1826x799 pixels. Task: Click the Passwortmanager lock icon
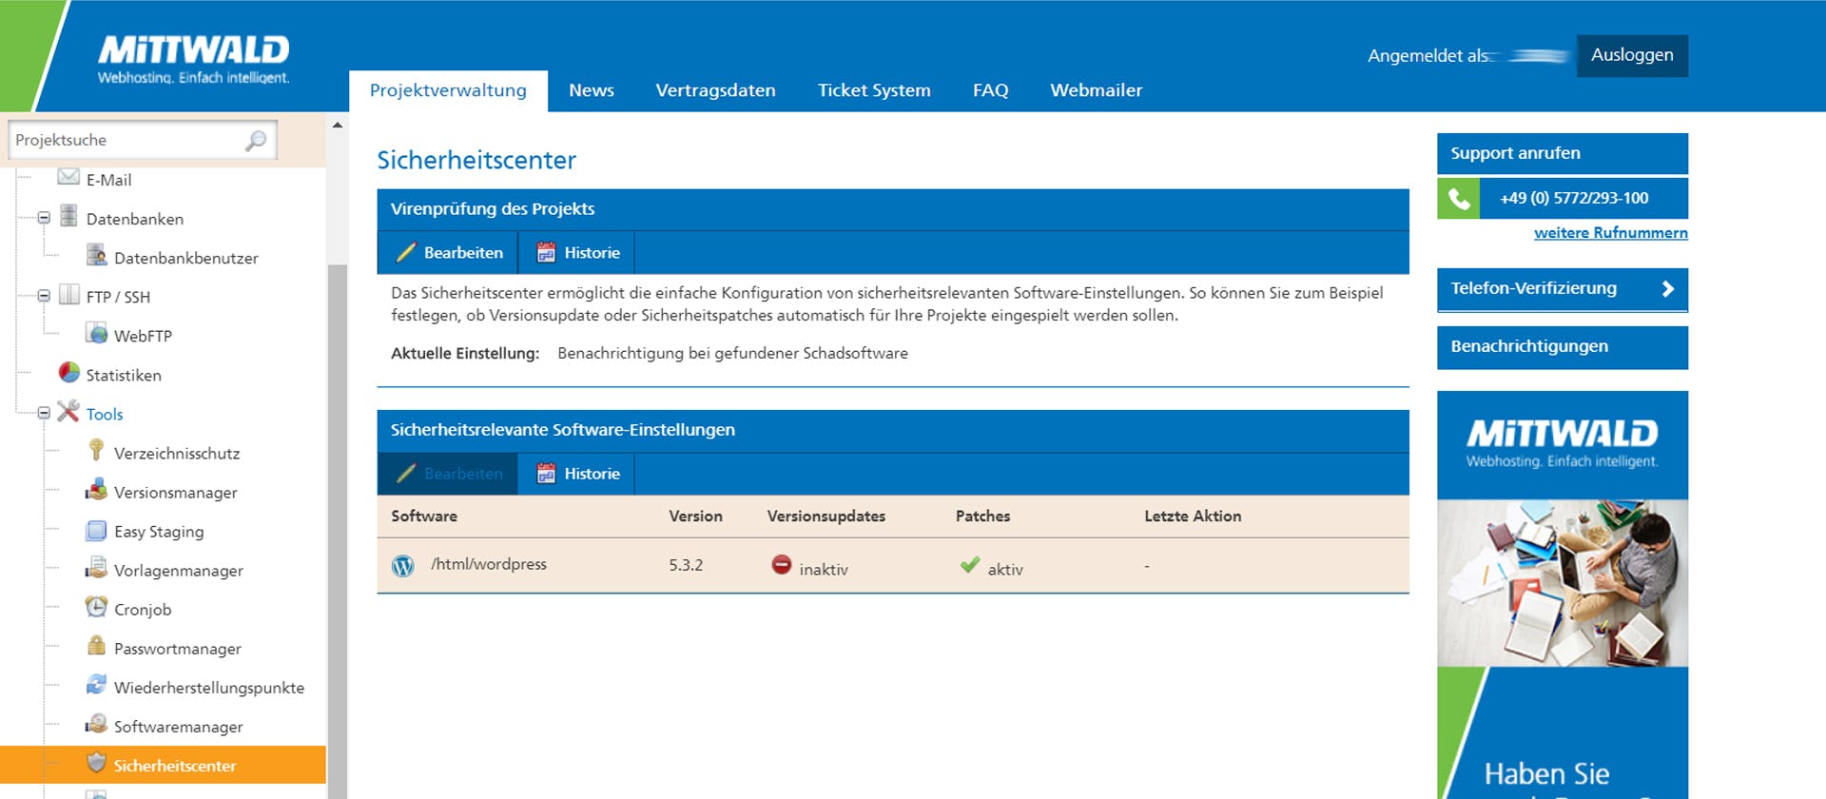(x=96, y=646)
